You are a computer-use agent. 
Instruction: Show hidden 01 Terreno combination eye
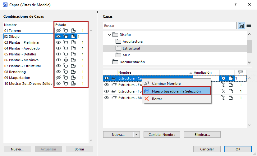pos(58,31)
